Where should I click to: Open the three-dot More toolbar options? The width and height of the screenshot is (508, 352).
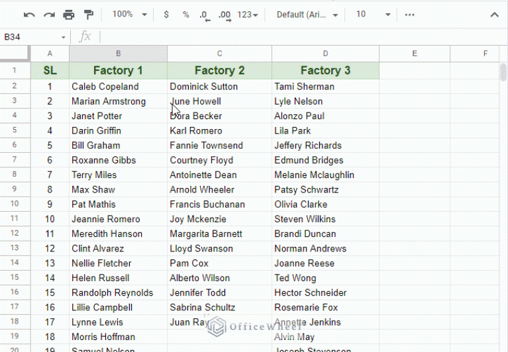[x=409, y=15]
